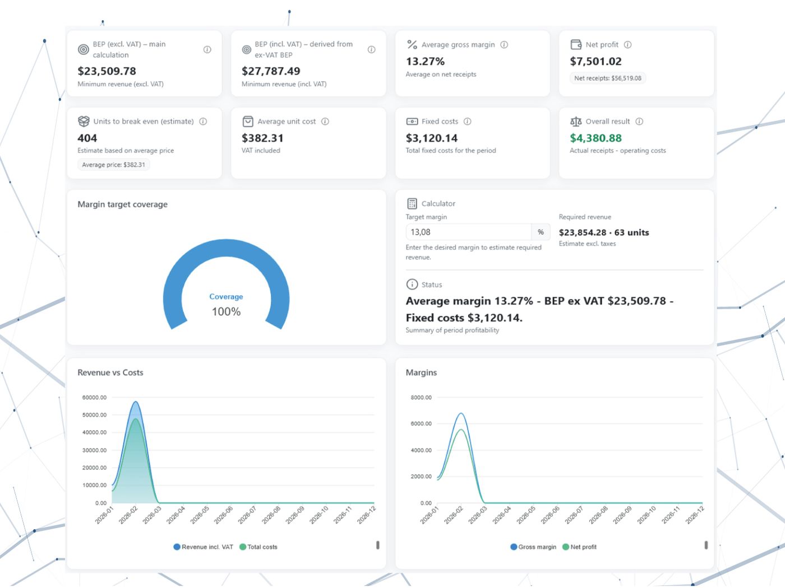The width and height of the screenshot is (785, 588).
Task: Click the 2026-02 label on Revenue chart axis
Action: [128, 515]
